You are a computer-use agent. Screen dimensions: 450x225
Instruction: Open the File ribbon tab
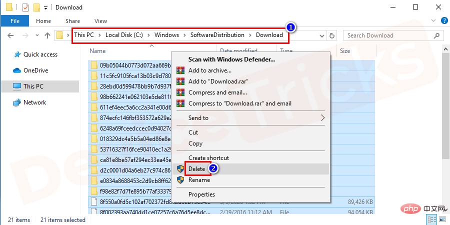point(15,21)
